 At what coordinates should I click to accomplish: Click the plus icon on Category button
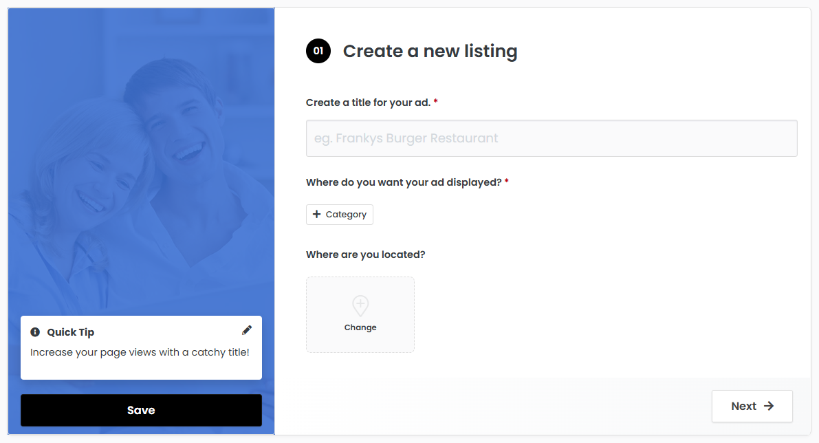[x=316, y=215]
